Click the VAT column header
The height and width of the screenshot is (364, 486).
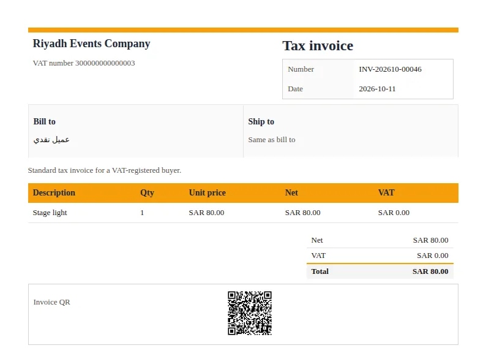pos(386,192)
